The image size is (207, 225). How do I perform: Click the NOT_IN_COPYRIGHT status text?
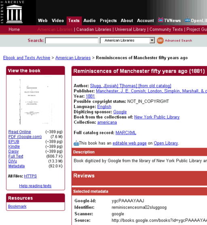click(x=148, y=101)
